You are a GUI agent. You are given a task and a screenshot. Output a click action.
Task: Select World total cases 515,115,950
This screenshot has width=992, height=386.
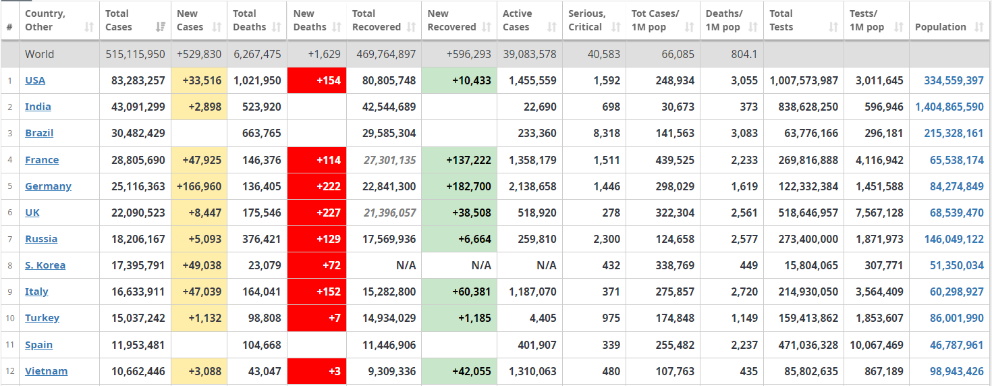pyautogui.click(x=135, y=54)
